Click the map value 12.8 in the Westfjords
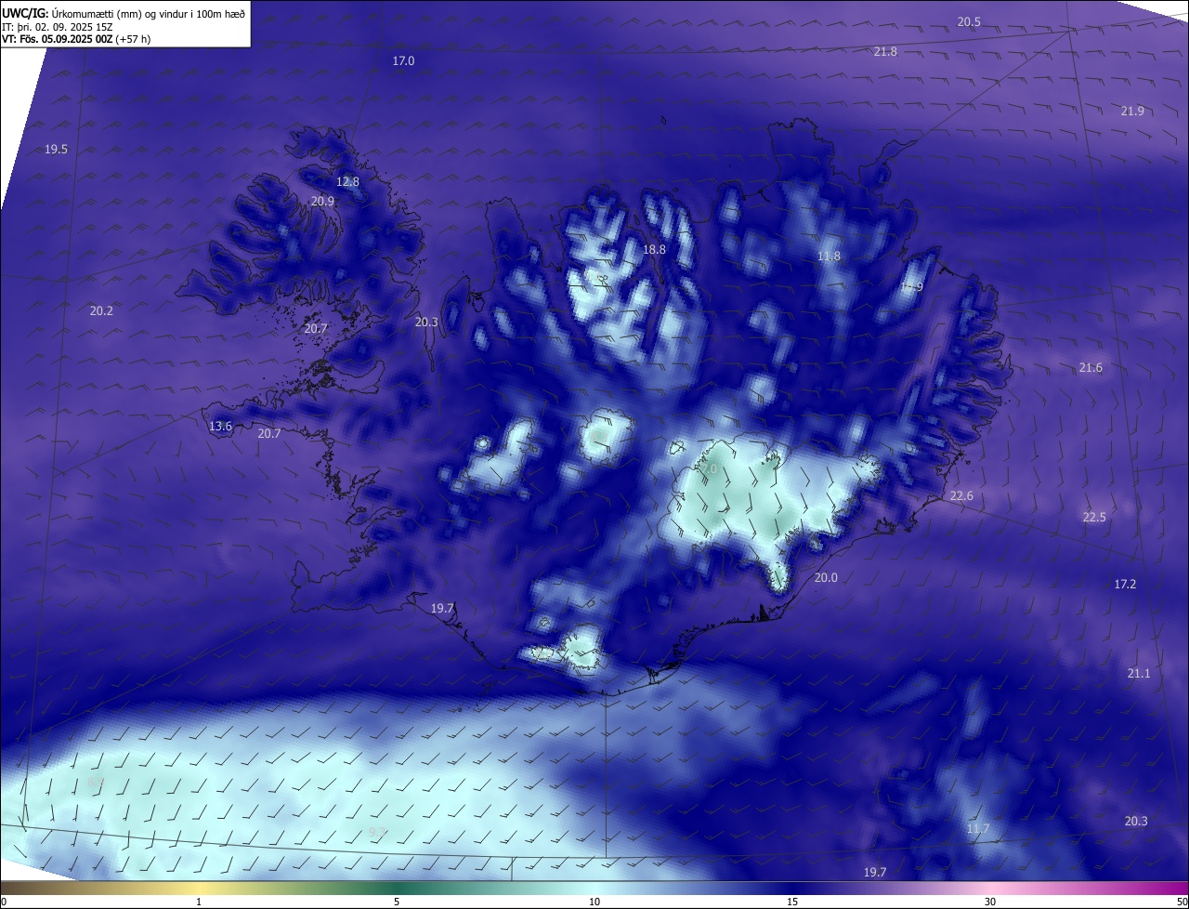The width and height of the screenshot is (1189, 909). pyautogui.click(x=347, y=181)
